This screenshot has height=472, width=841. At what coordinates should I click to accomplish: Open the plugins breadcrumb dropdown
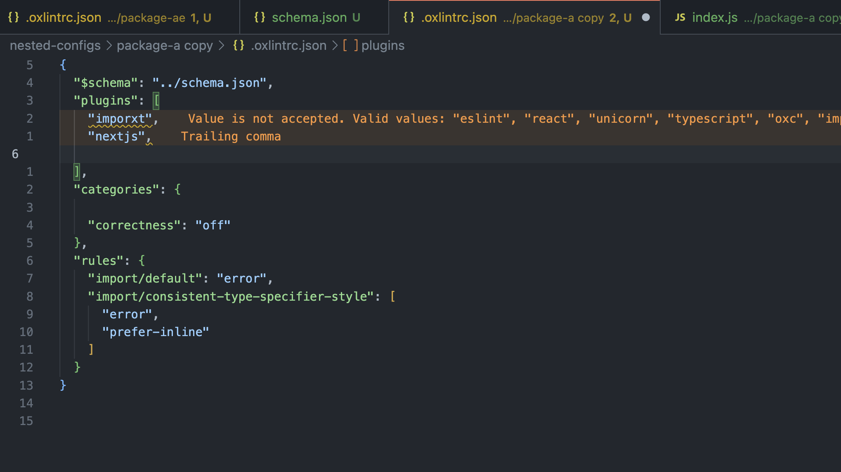click(x=383, y=45)
